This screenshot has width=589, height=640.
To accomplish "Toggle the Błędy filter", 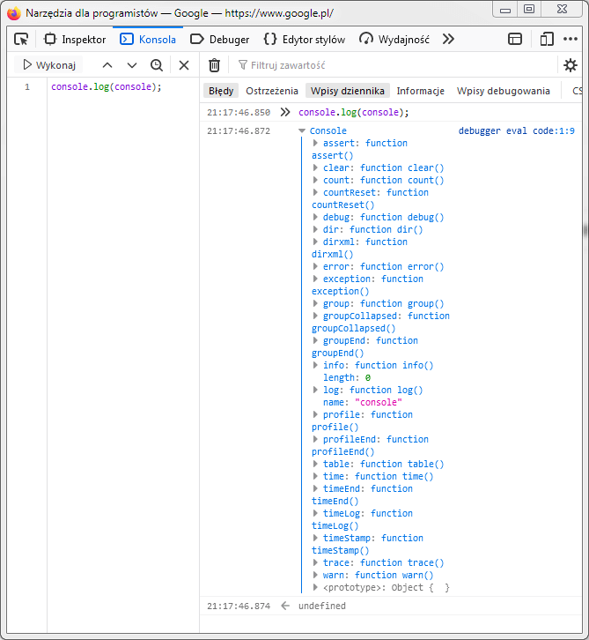I will tap(221, 91).
